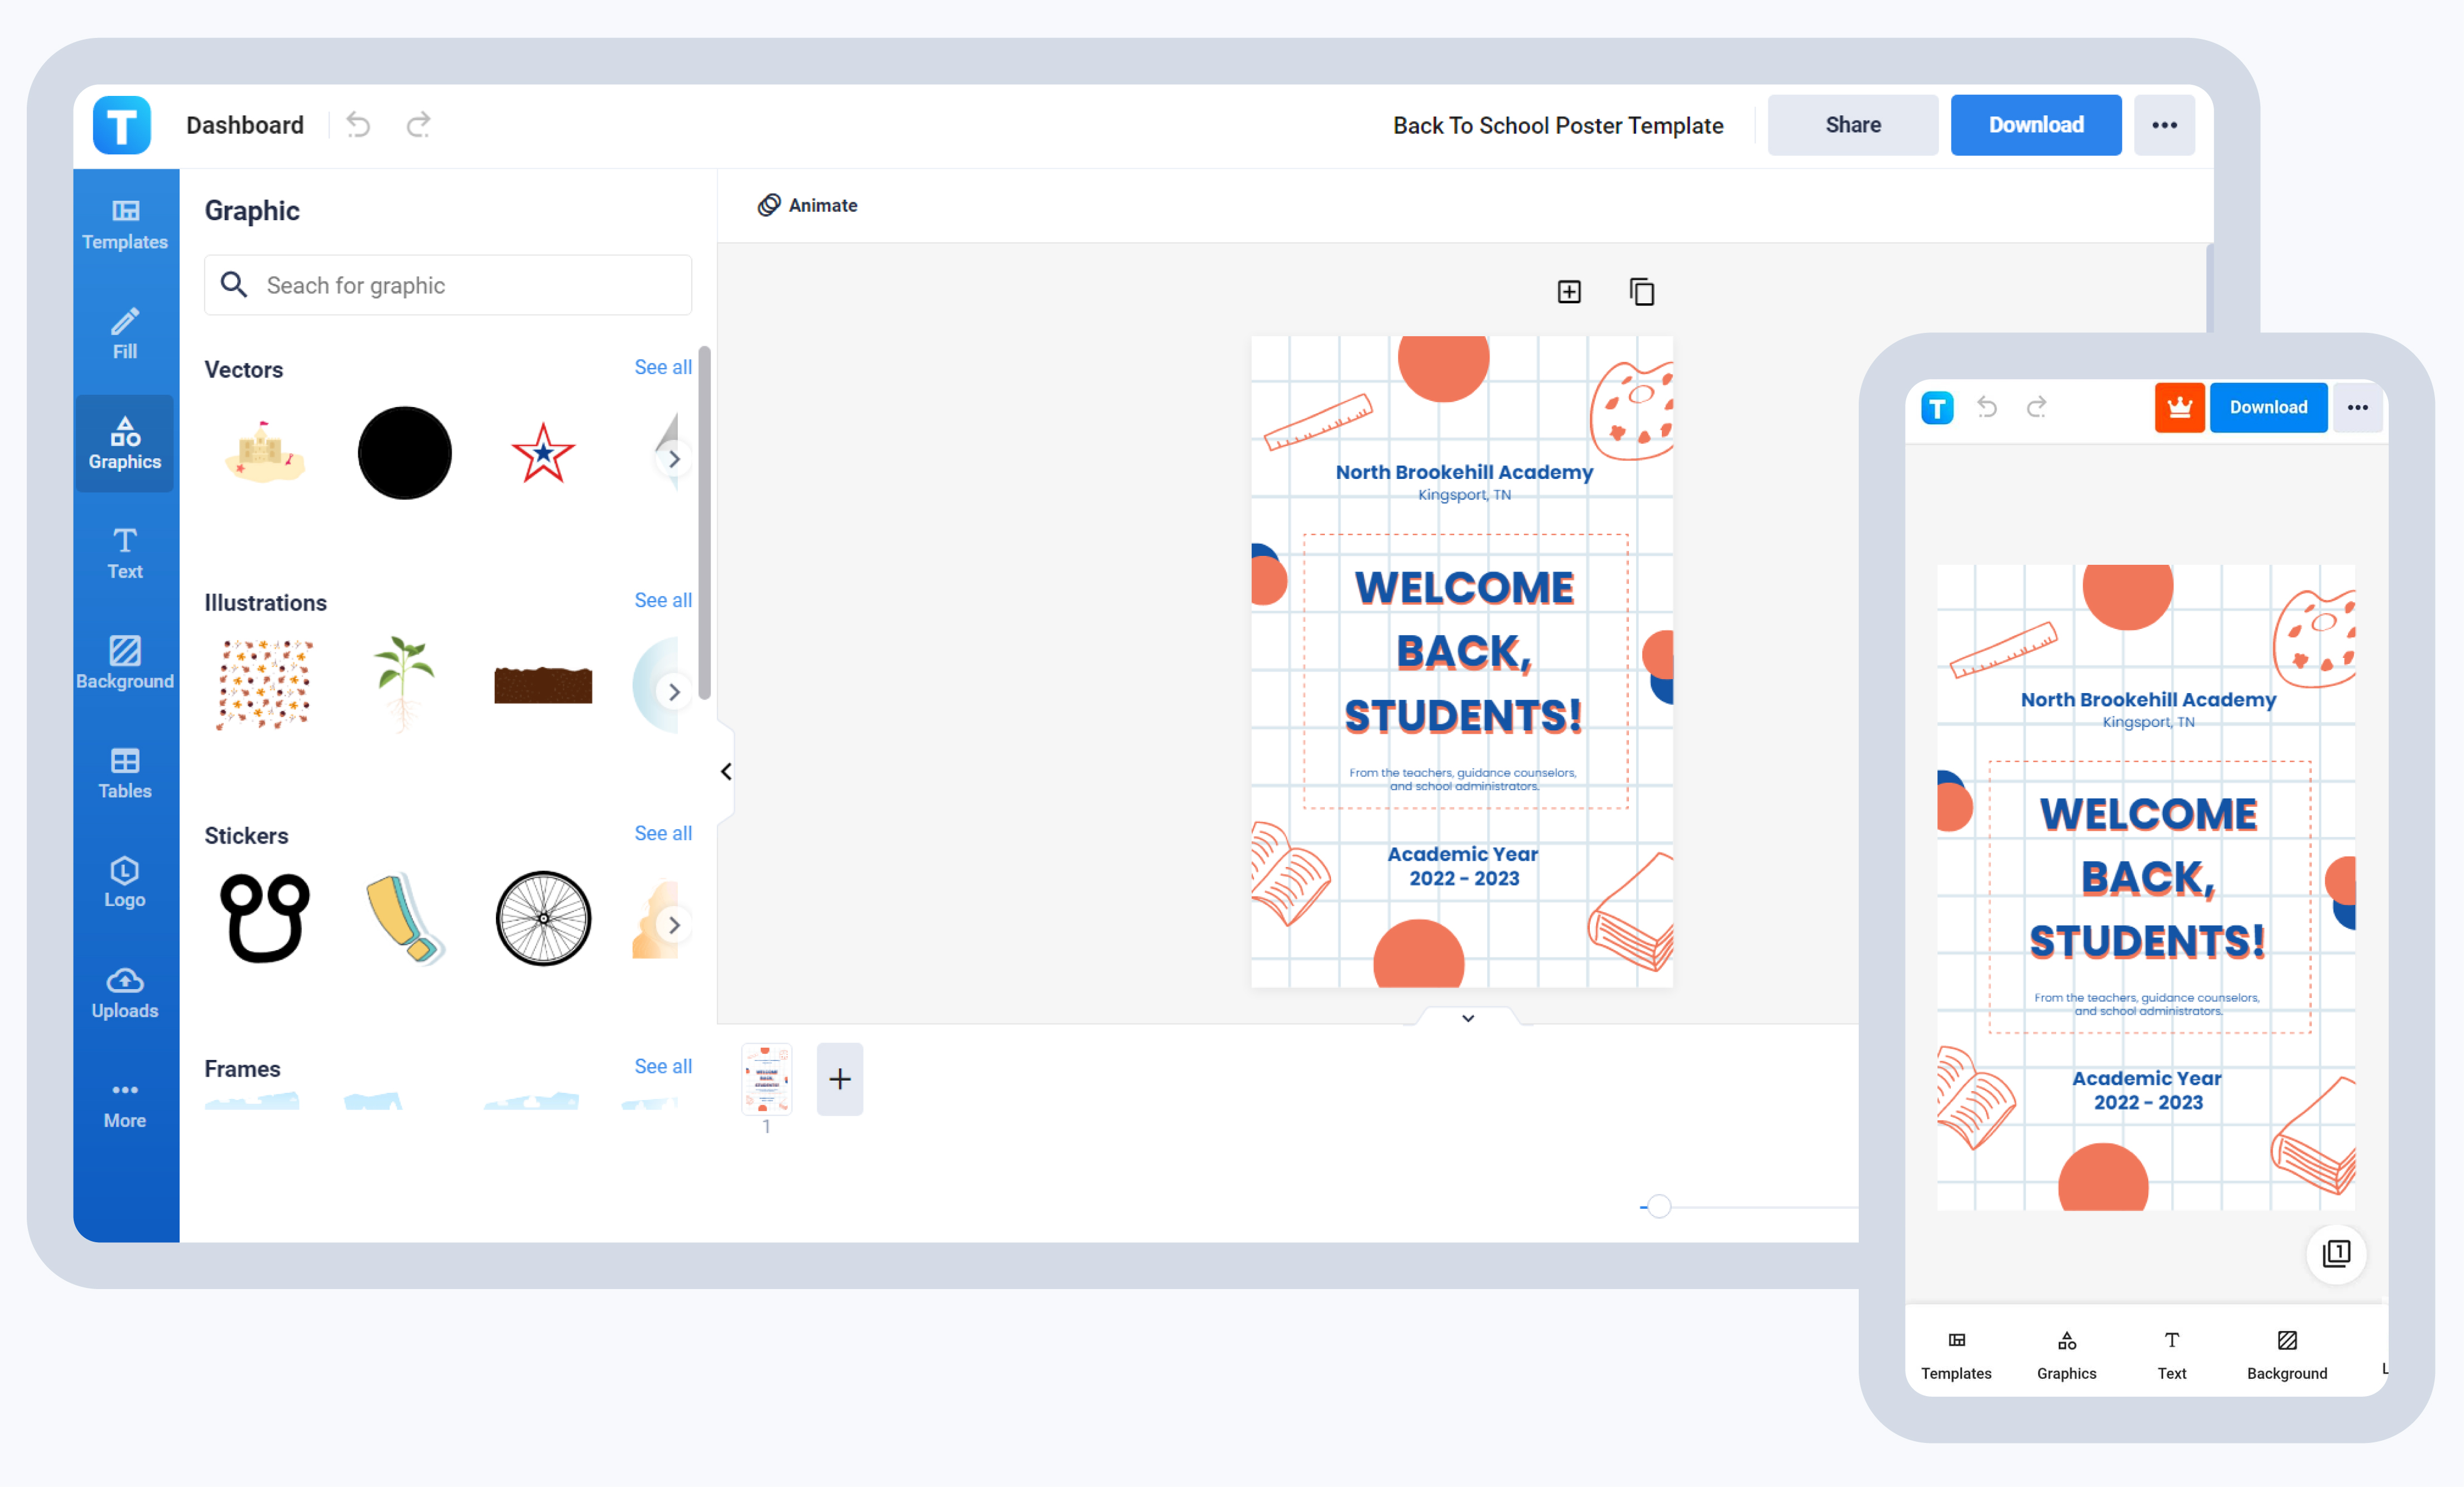Click the undo arrow next to Dashboard

tap(359, 124)
